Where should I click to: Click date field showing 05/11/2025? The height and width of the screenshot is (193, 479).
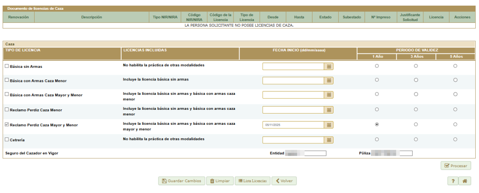coord(293,125)
